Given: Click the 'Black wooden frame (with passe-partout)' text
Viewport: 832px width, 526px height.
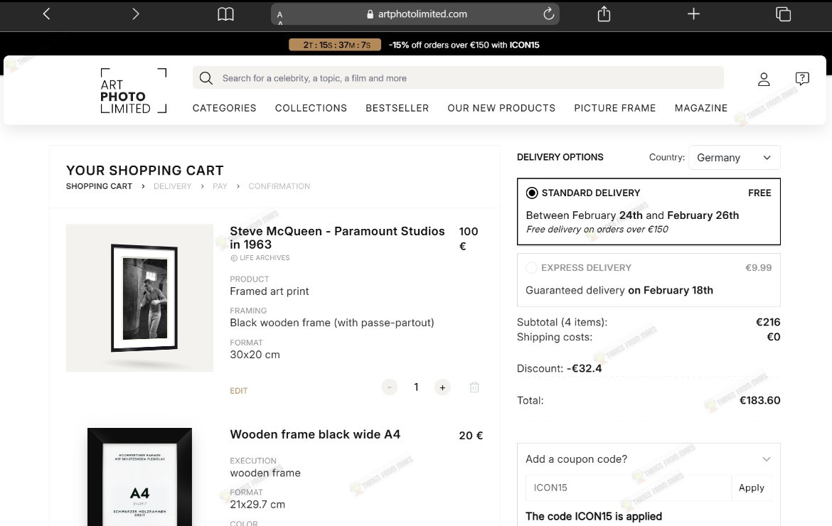Looking at the screenshot, I should [x=331, y=323].
